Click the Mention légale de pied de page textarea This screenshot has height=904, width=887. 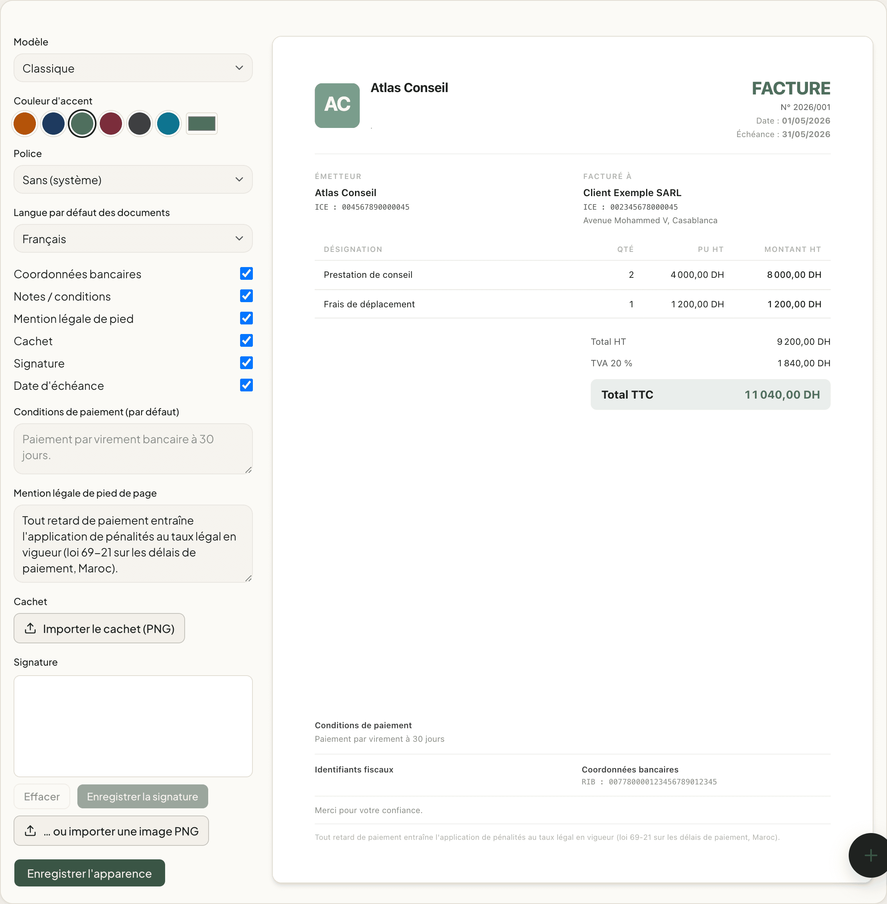133,544
